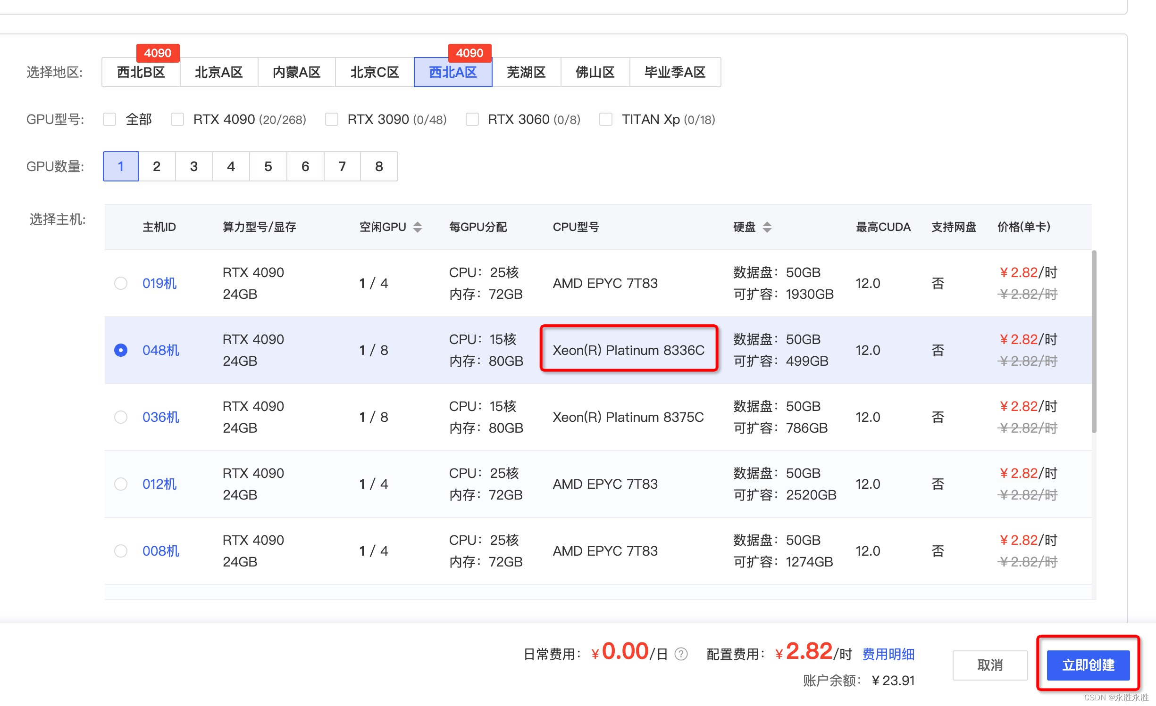Check the RTX 4090 GPU model checkbox
Screen dimensions: 1156x706
(x=177, y=119)
